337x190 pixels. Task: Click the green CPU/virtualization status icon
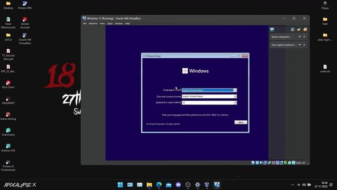tap(285, 163)
